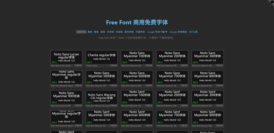Select the 全部字体 category tab
This screenshot has height=133, width=274.
[81, 32]
